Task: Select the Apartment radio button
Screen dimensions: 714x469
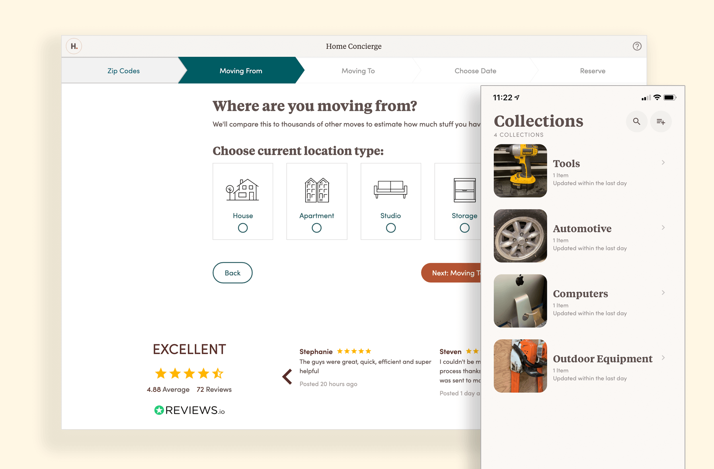Action: [316, 228]
